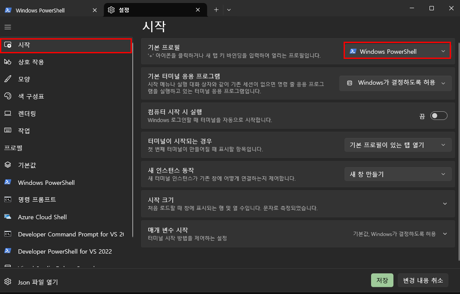Expand the 시작 크기 section
Image resolution: width=460 pixels, height=294 pixels.
click(x=445, y=204)
